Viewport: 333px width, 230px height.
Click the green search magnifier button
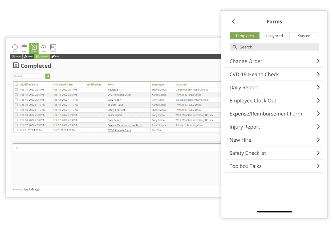click(x=48, y=76)
